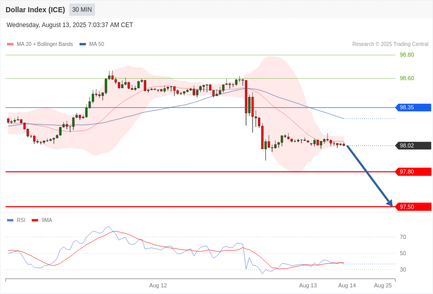433x294 pixels.
Task: Click the MA 20 + Bollinger Bands legend swatch
Action: [10, 44]
